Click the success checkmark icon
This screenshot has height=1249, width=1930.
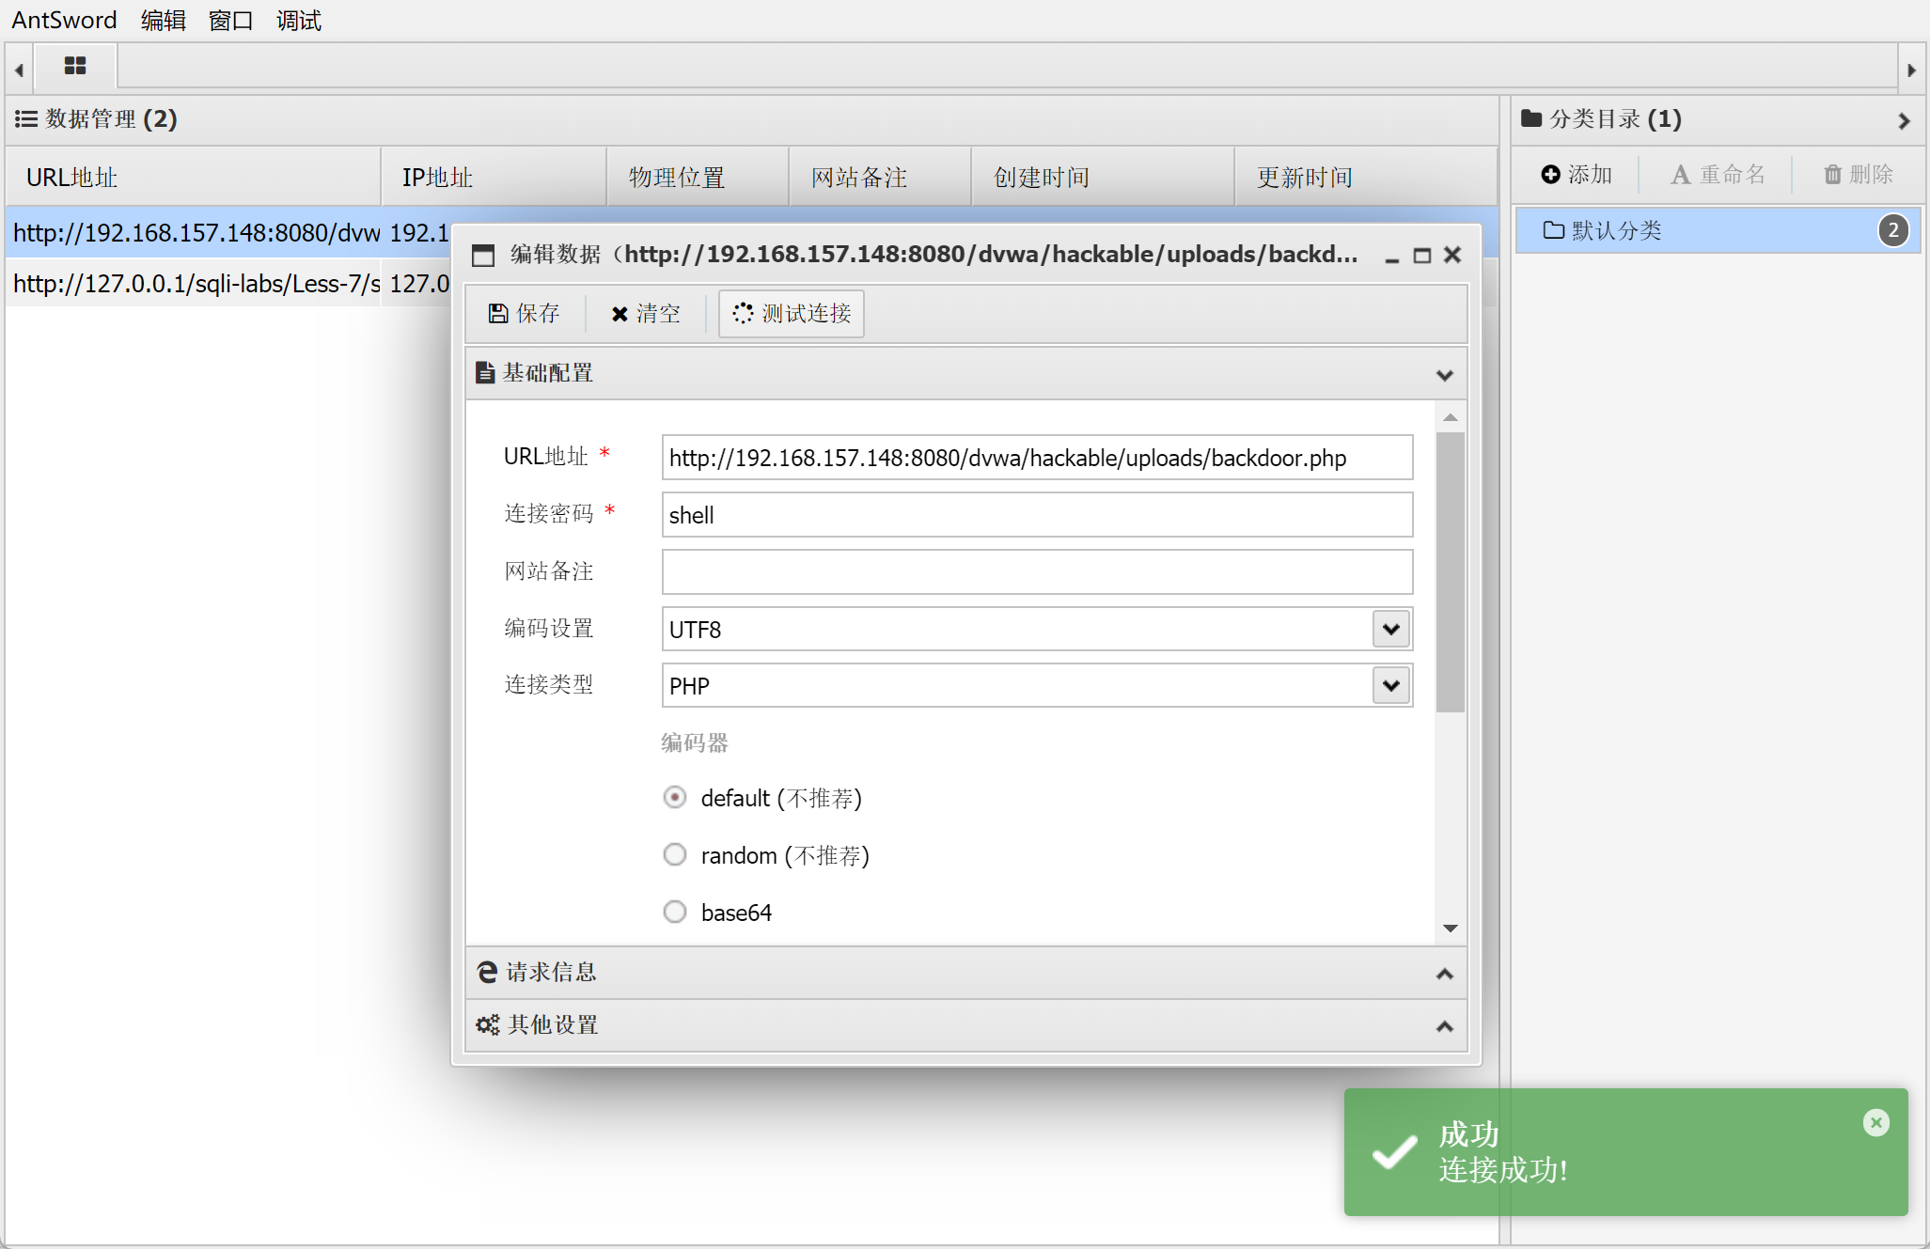pos(1395,1152)
